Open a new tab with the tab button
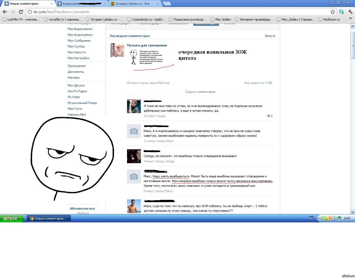This screenshot has height=278, width=355. (167, 4)
